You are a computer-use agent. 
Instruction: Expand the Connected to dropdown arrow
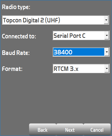tap(107, 35)
